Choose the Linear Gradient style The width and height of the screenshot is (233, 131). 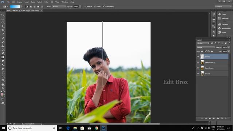point(27,7)
